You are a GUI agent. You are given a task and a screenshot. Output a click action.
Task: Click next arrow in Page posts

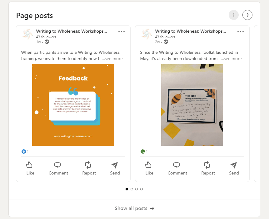(x=247, y=15)
